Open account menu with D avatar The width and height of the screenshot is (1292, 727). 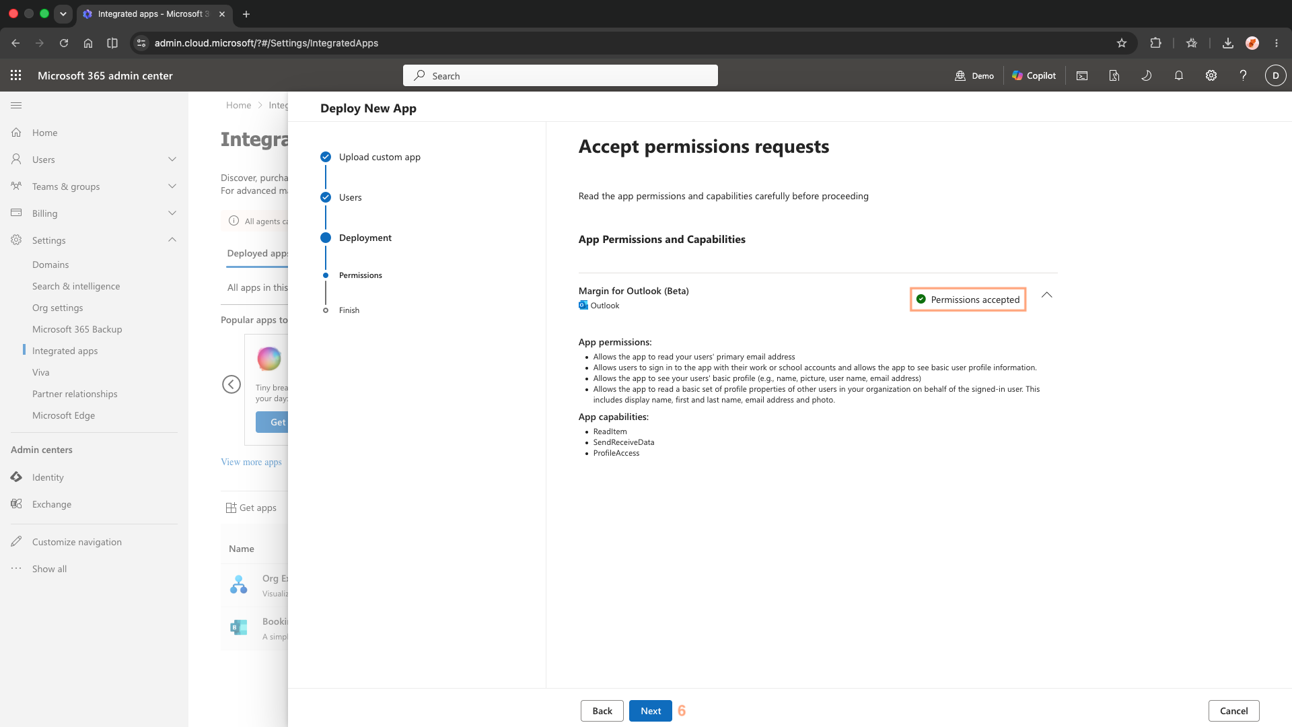click(x=1276, y=75)
